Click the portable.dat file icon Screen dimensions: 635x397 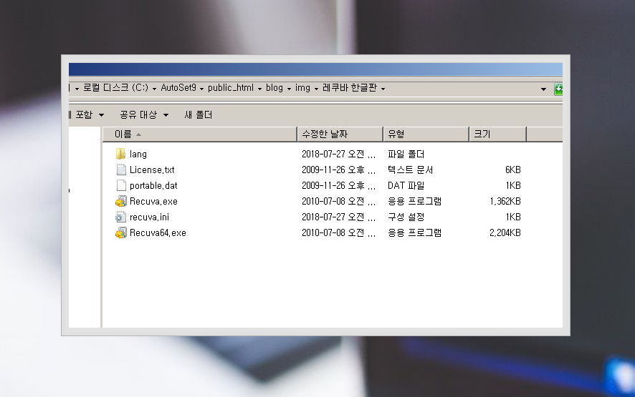pyautogui.click(x=120, y=185)
